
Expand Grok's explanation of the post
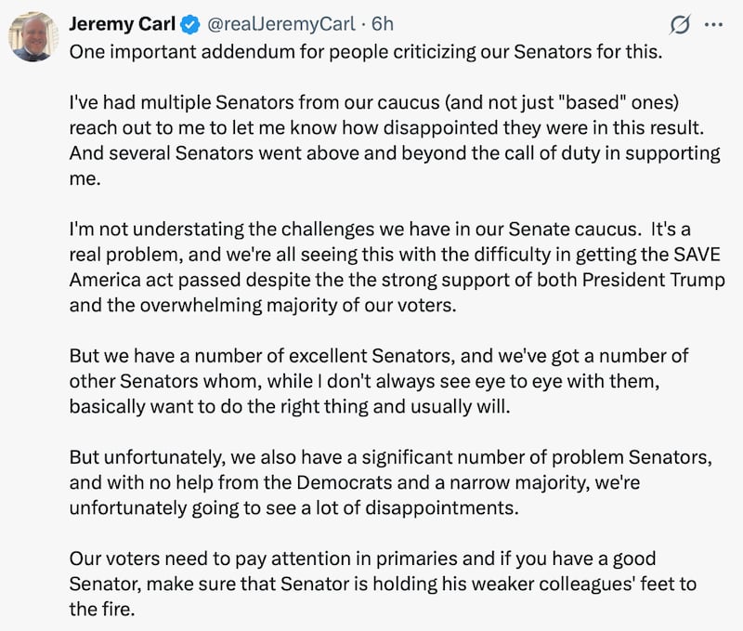[x=680, y=23]
